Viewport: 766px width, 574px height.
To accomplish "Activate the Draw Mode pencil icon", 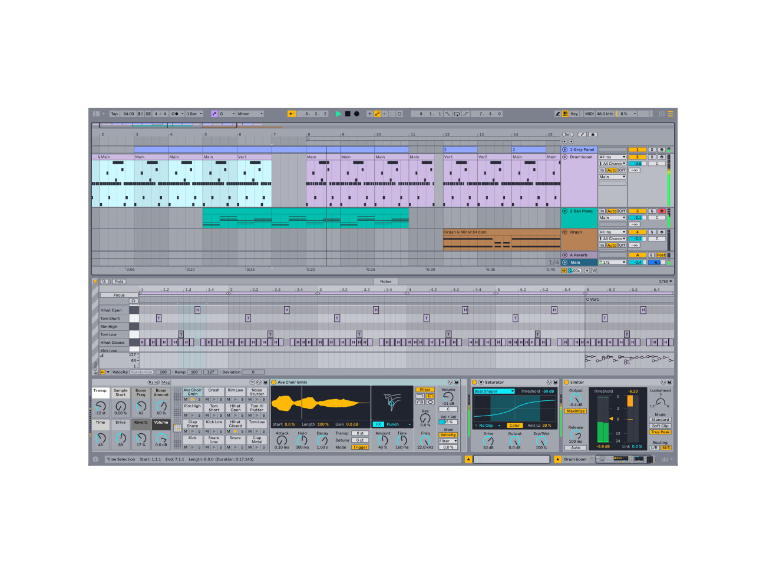I will [559, 114].
